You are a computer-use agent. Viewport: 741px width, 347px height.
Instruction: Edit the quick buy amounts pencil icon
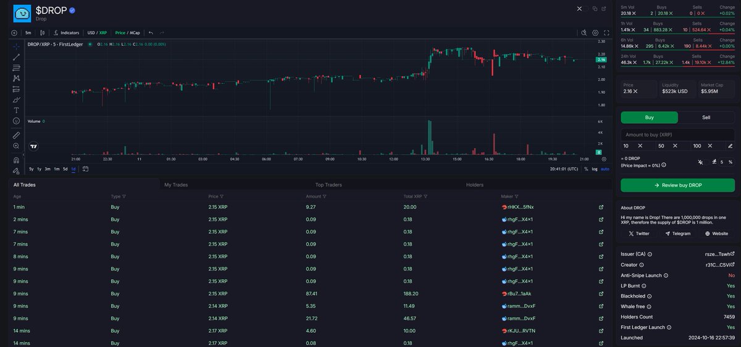(x=730, y=146)
